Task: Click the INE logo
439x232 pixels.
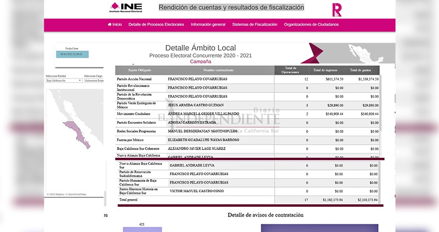Action: pyautogui.click(x=126, y=7)
